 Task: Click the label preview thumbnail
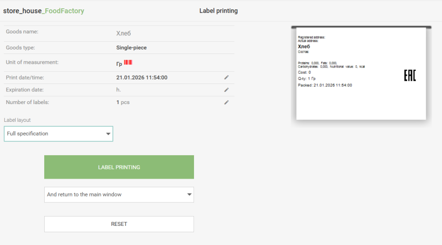(361, 73)
